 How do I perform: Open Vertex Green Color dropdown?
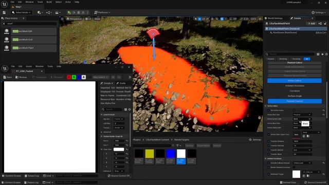(302, 119)
